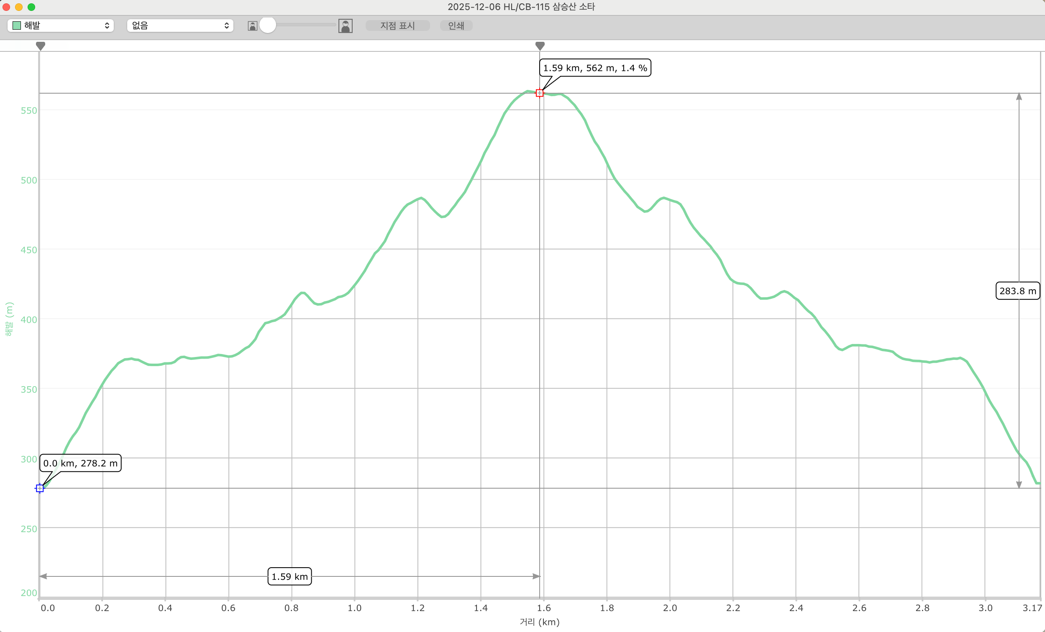The width and height of the screenshot is (1045, 632).
Task: Open the 해발 data series dropdown
Action: 61,25
